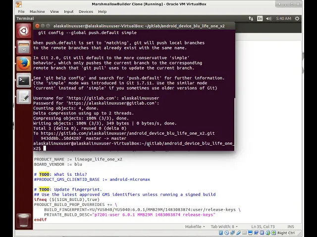Click the grey shared folders status icon

244,233
